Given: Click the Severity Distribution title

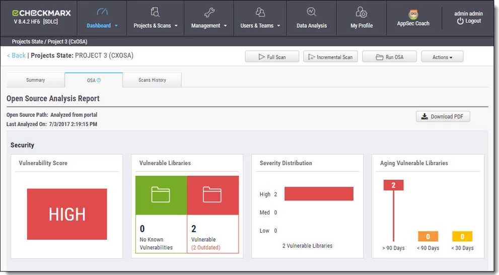Looking at the screenshot, I should tap(286, 163).
